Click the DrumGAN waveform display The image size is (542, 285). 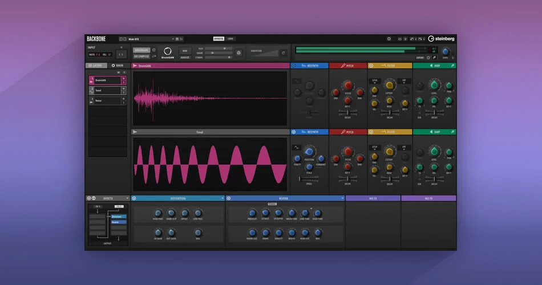210,99
